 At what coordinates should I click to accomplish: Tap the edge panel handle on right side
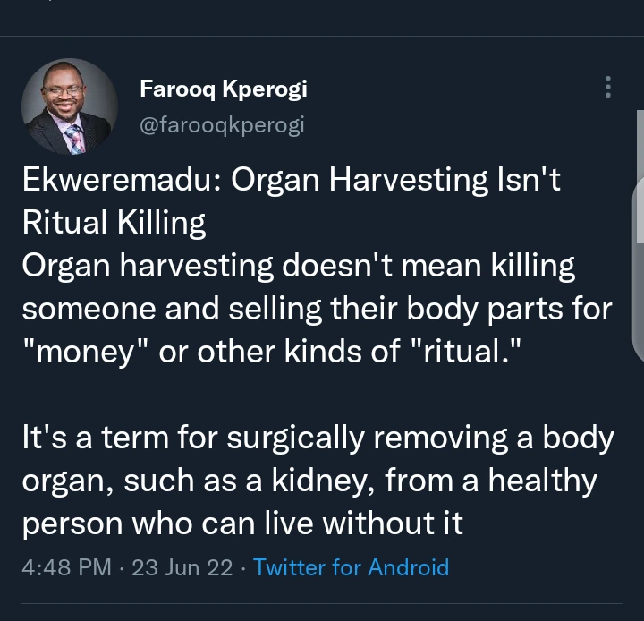click(x=639, y=213)
